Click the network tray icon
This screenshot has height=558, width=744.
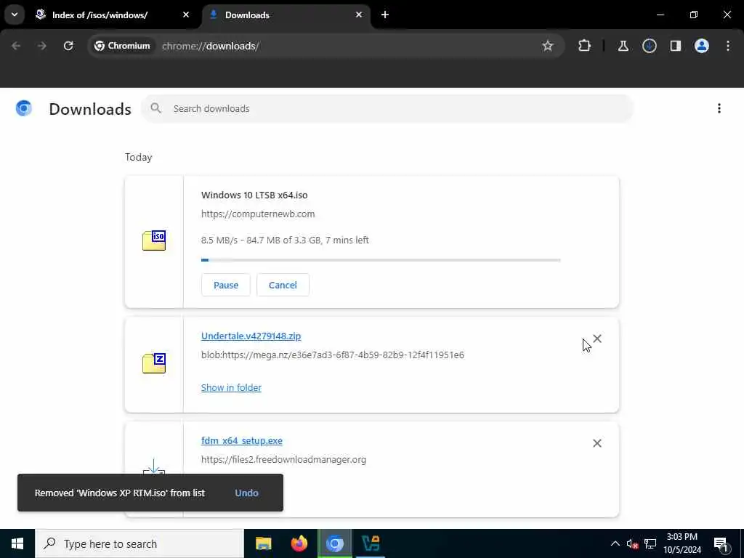coord(650,544)
